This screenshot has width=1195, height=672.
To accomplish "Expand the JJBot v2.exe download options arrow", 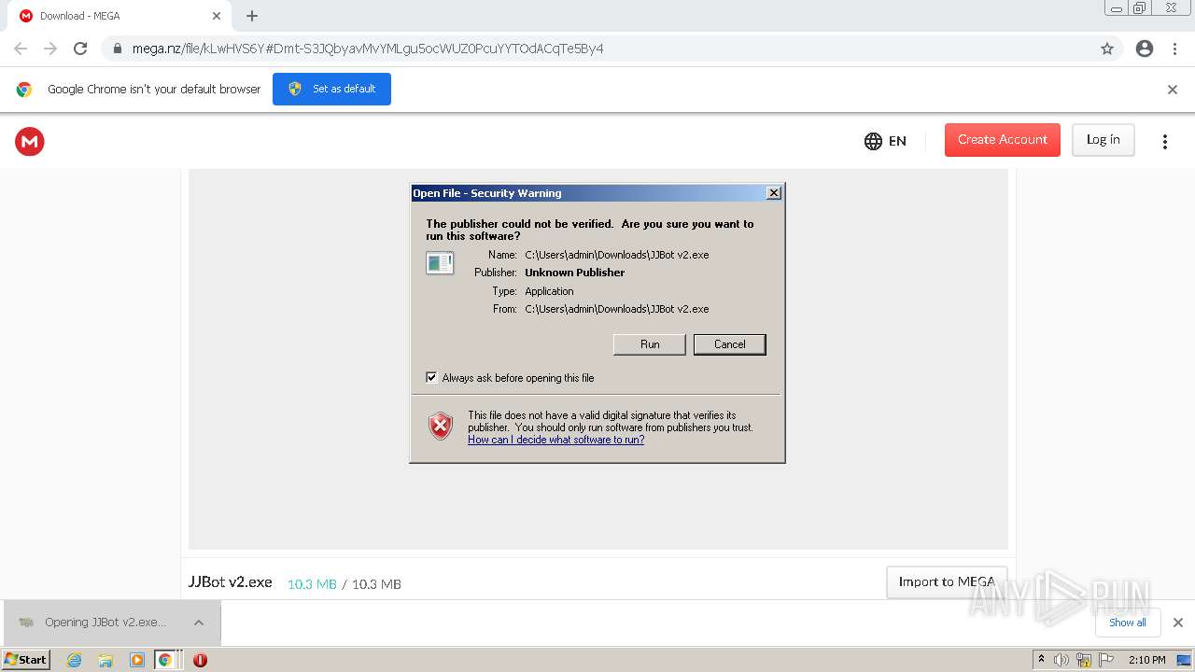I will [x=199, y=623].
